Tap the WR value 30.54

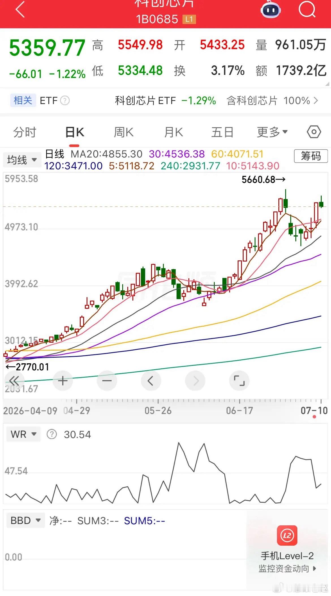[78, 435]
